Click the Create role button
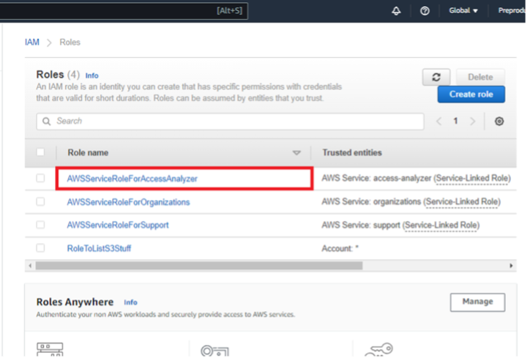The image size is (527, 358). click(471, 94)
